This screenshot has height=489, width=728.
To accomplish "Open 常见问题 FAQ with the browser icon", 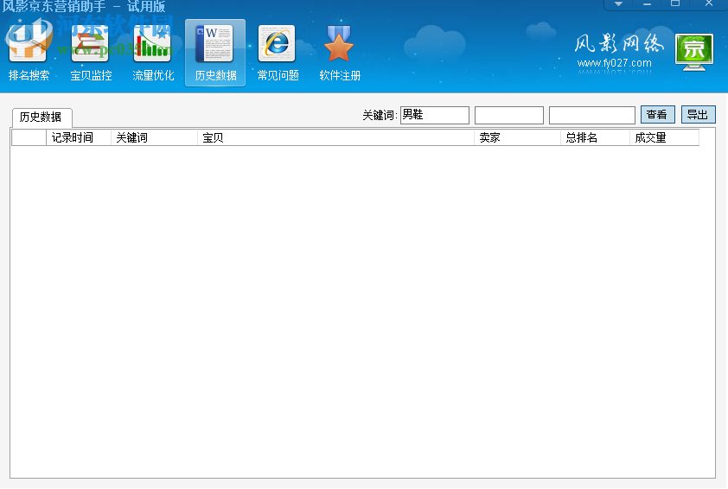I will 278,53.
